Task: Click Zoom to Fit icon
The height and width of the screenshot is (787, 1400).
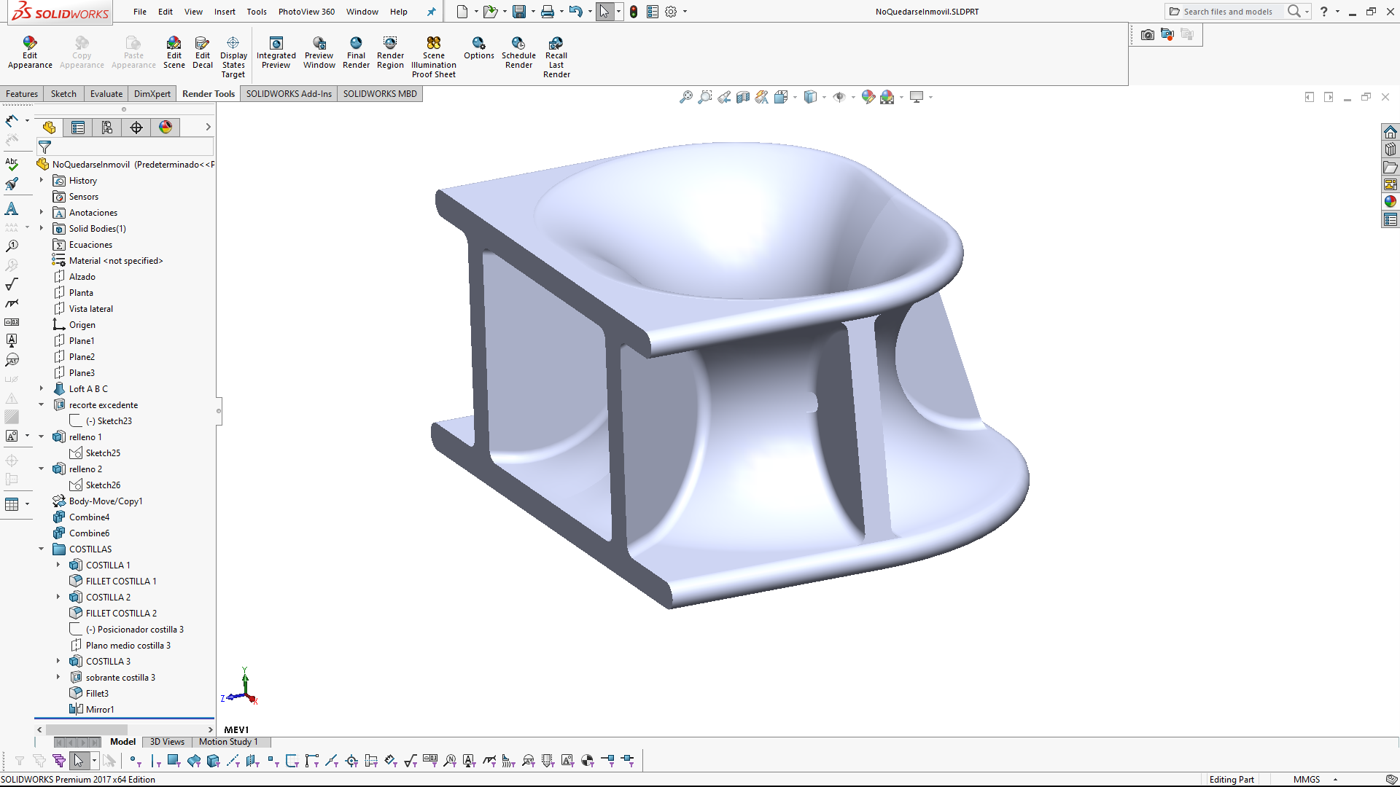Action: coord(686,97)
